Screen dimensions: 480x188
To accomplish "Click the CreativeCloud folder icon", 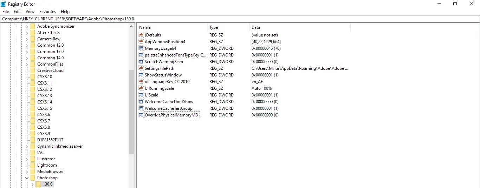I will click(x=33, y=70).
